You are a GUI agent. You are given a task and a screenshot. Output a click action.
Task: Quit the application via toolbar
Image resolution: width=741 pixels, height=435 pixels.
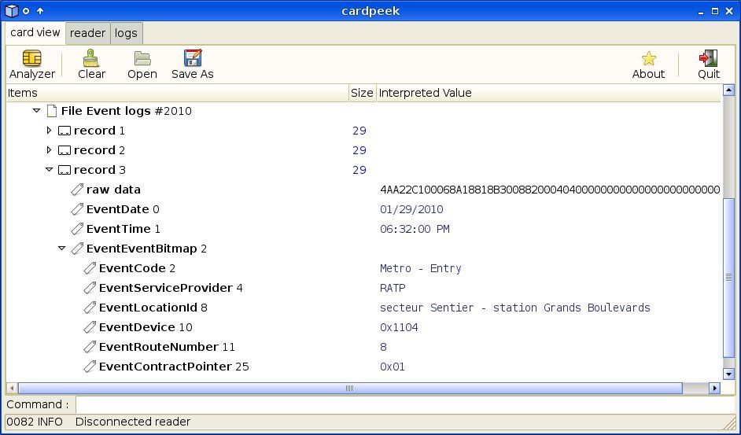[x=708, y=59]
